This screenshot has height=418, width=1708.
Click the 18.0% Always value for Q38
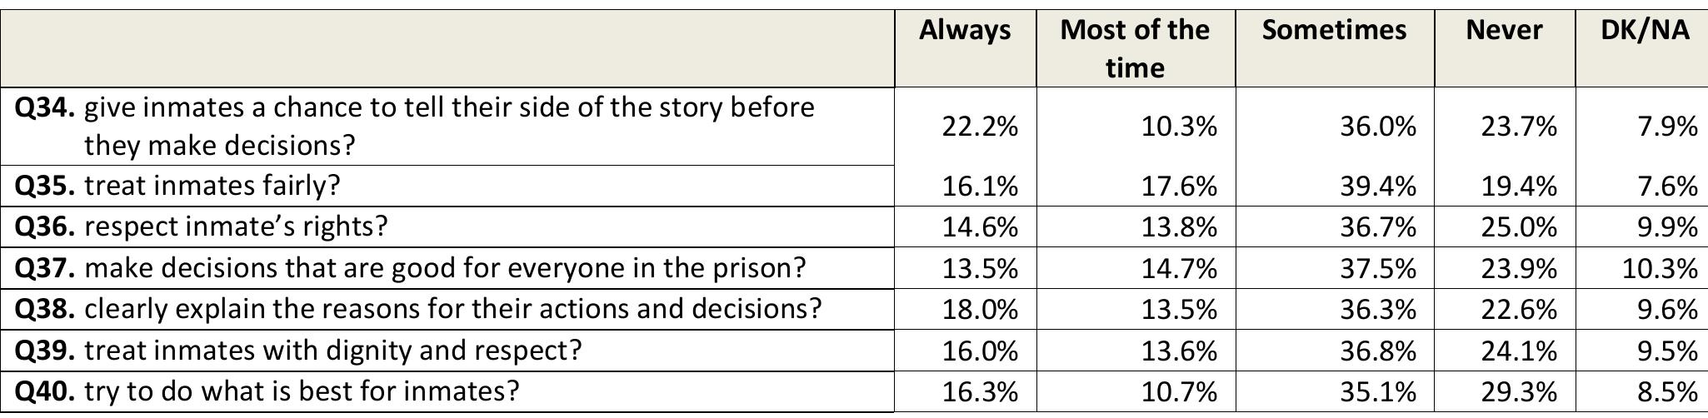point(980,309)
